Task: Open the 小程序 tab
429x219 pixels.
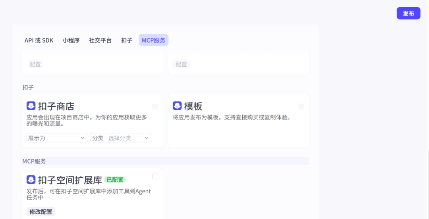Action: [71, 40]
